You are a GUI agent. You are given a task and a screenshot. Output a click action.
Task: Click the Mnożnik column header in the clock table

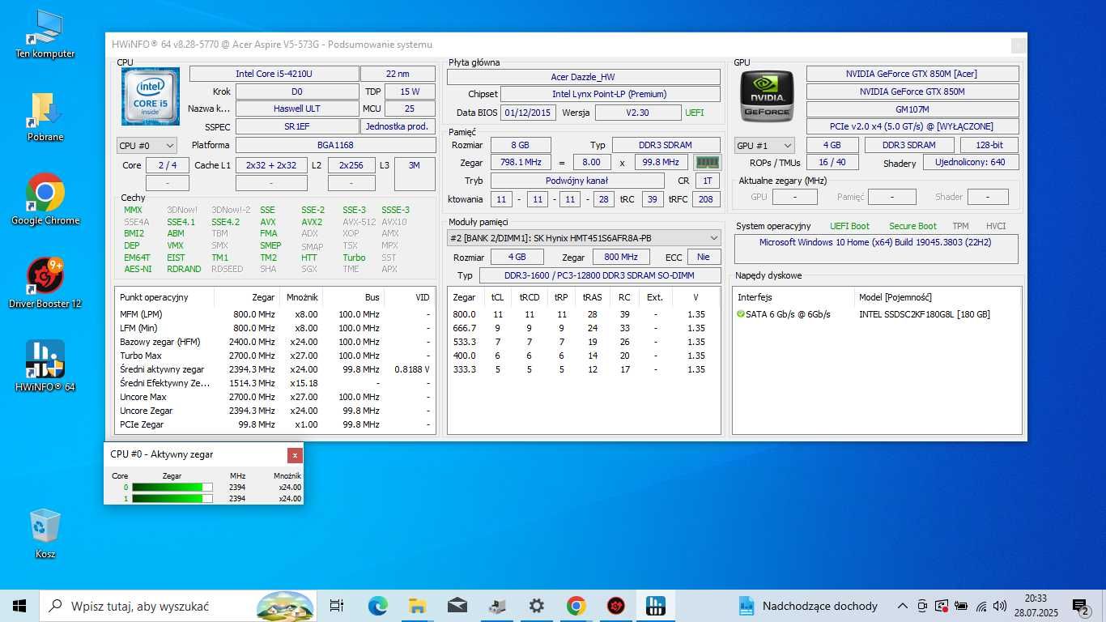click(302, 297)
